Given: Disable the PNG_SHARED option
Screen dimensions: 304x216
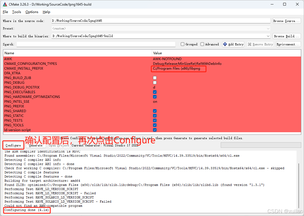Looking at the screenshot, I should (x=155, y=111).
